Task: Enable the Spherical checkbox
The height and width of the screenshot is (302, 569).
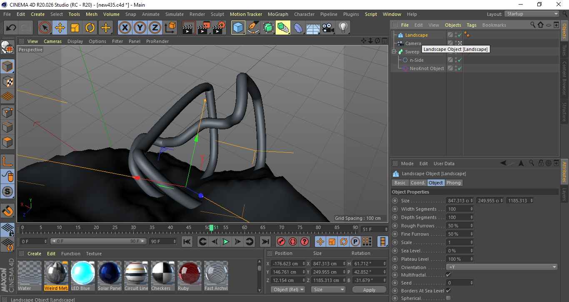Action: coord(448,298)
